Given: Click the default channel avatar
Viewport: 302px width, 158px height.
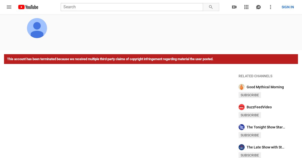Looking at the screenshot, I should pos(37,28).
